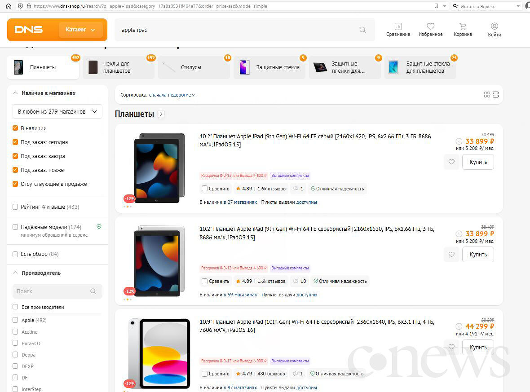Buy the silver iPad 9th Gen
The image size is (530, 392).
click(x=478, y=255)
